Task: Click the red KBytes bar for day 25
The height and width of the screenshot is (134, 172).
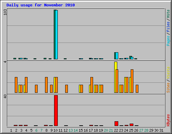Action: coord(131,125)
